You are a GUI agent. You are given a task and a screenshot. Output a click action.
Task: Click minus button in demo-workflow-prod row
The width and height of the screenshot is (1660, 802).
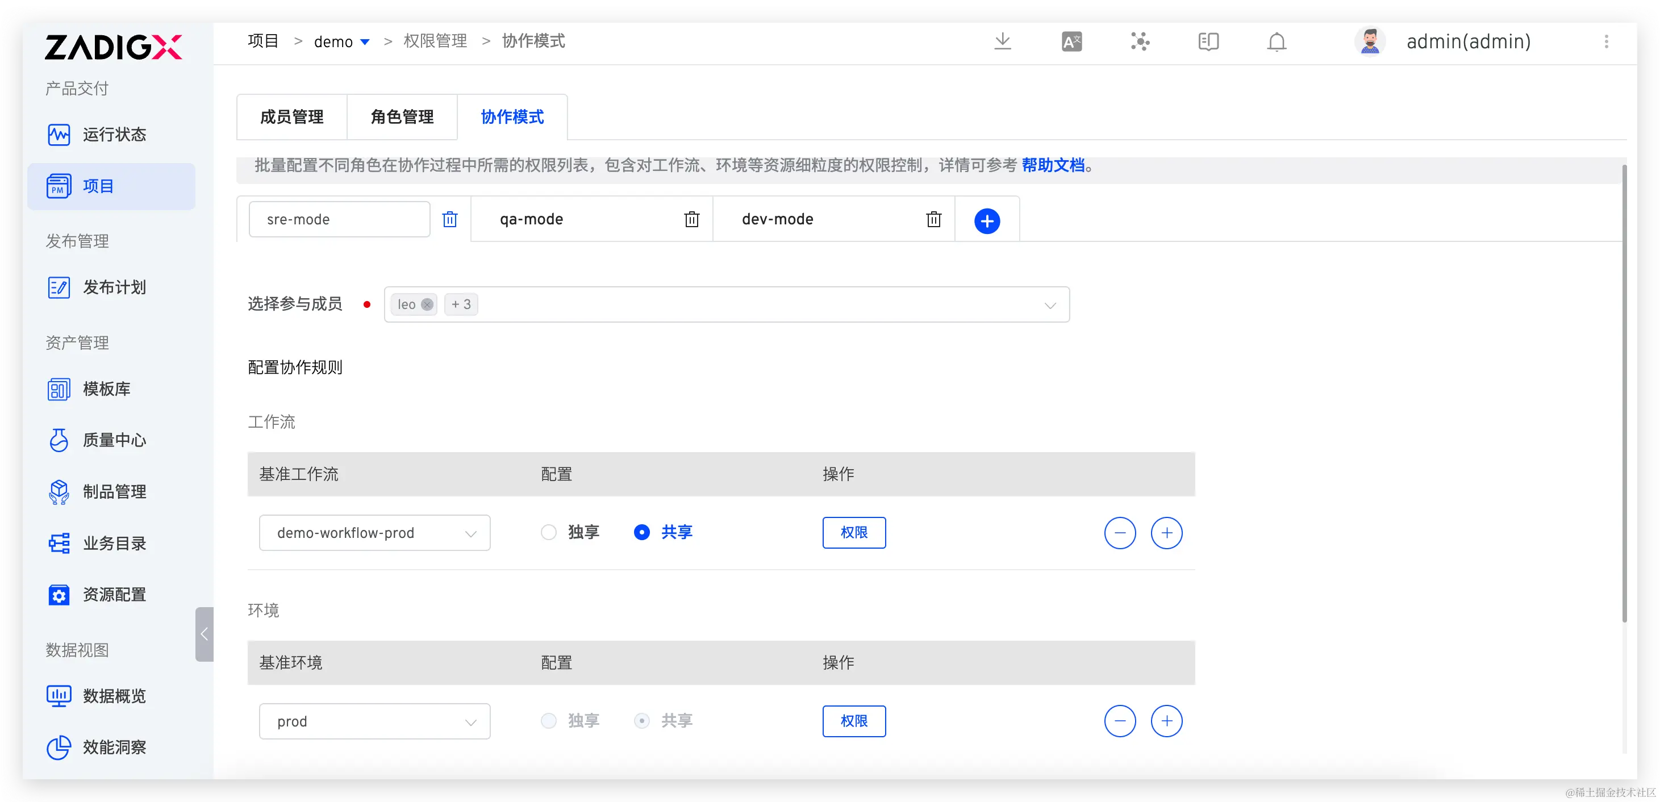(1119, 533)
